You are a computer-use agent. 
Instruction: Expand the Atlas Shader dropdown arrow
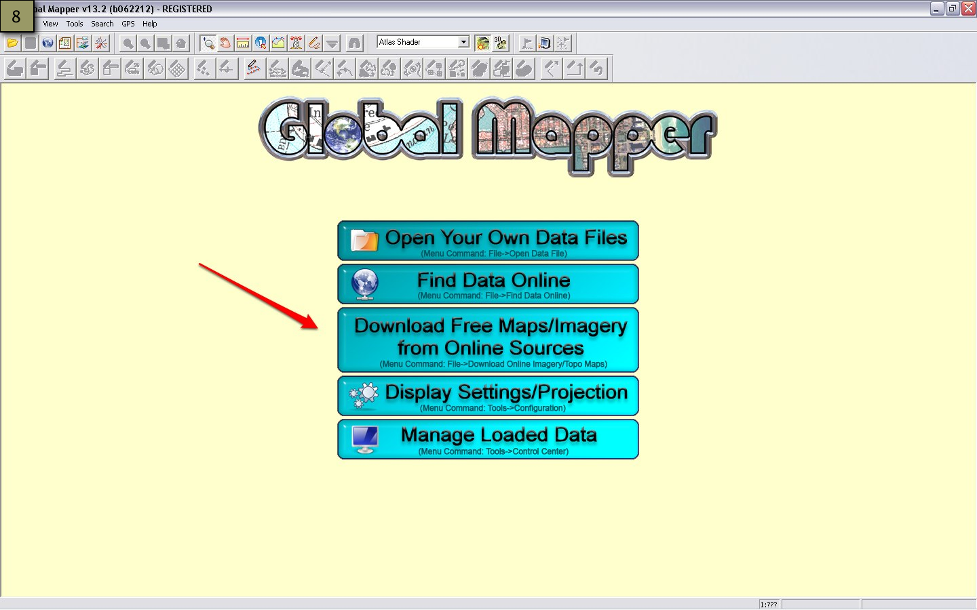pyautogui.click(x=463, y=42)
